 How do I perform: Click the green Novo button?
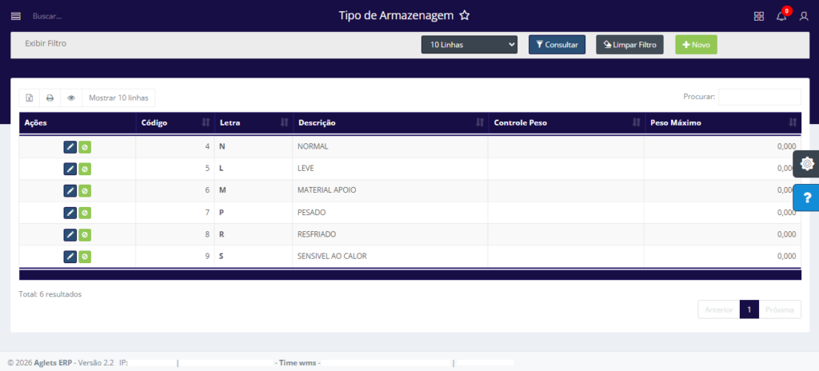pyautogui.click(x=696, y=45)
